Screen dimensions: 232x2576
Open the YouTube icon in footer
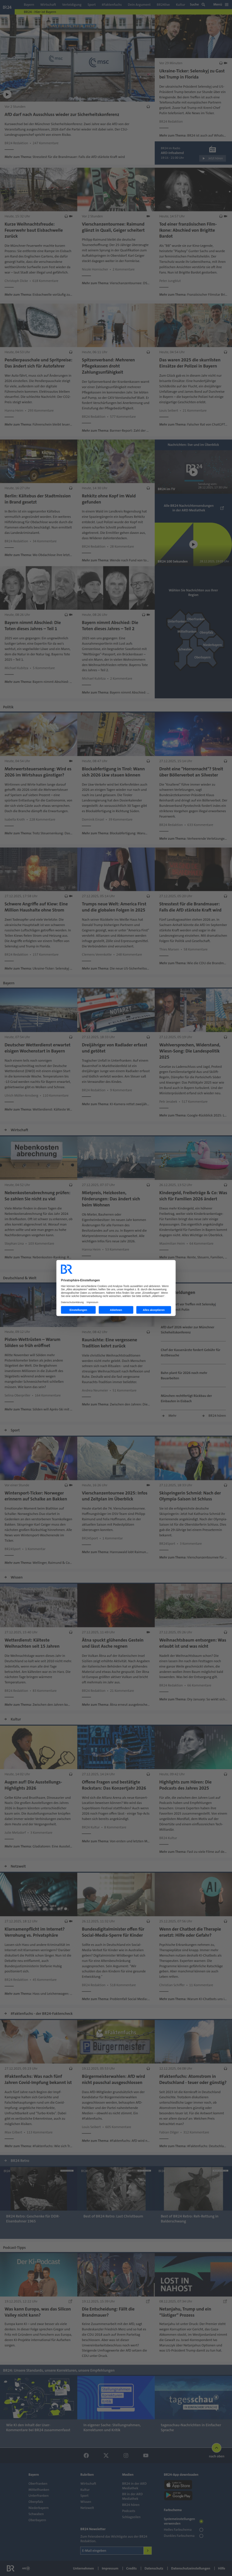(x=146, y=2455)
